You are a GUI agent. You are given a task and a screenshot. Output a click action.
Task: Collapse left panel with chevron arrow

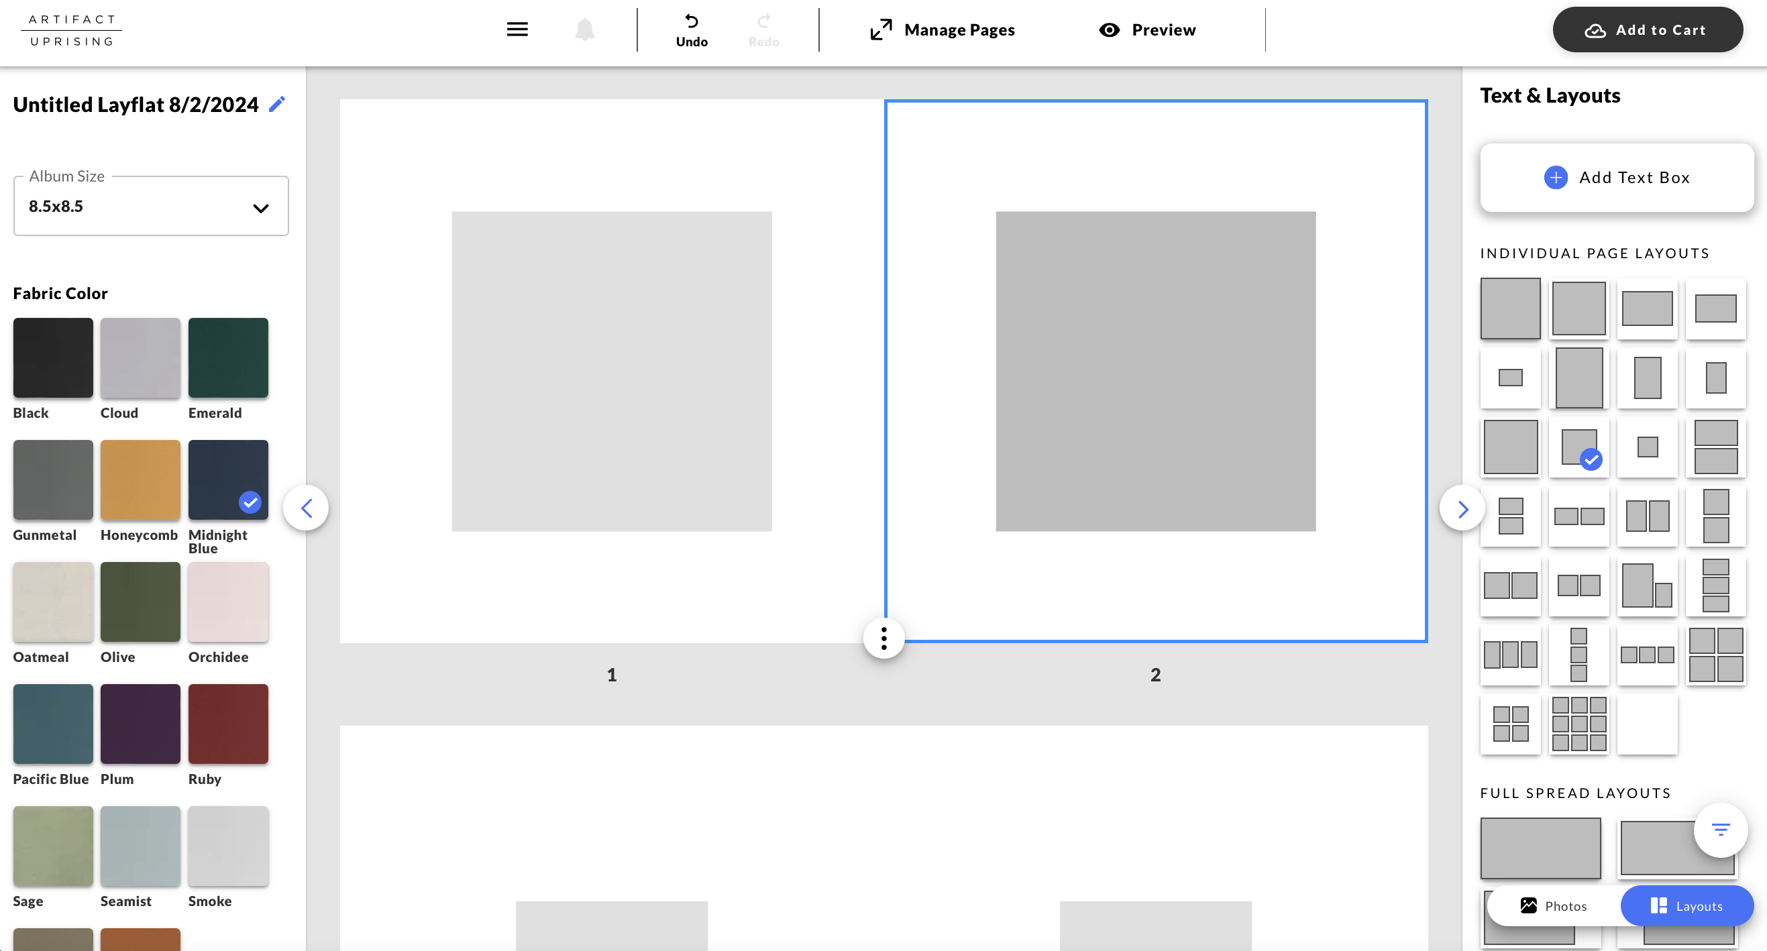pos(306,508)
